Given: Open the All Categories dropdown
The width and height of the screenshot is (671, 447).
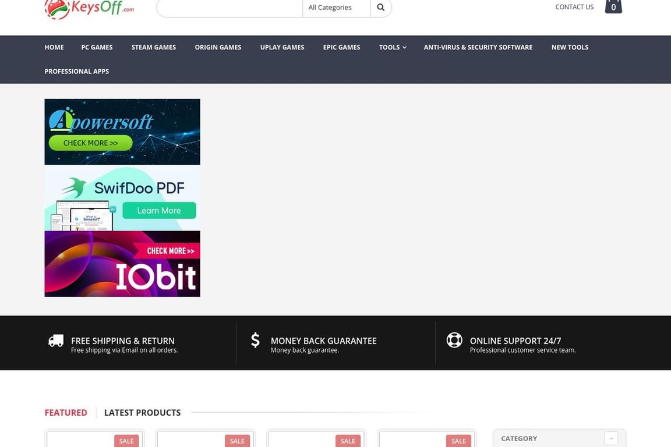Looking at the screenshot, I should point(336,7).
